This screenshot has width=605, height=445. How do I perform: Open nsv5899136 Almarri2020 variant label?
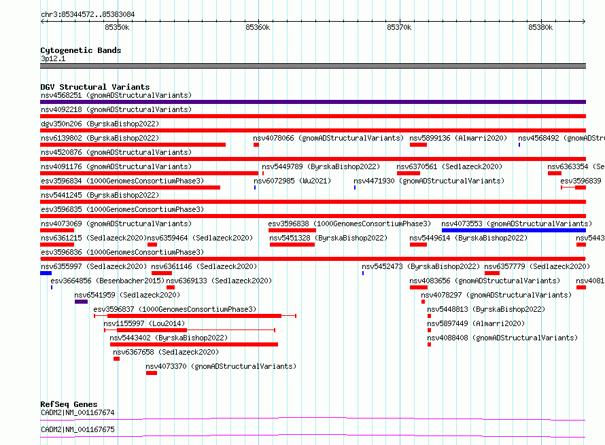[x=458, y=138]
